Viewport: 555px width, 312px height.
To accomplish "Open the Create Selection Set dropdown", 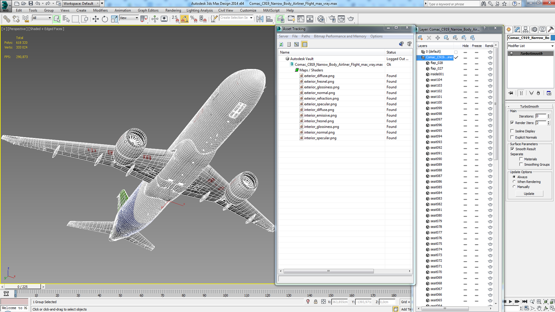I will tap(251, 18).
